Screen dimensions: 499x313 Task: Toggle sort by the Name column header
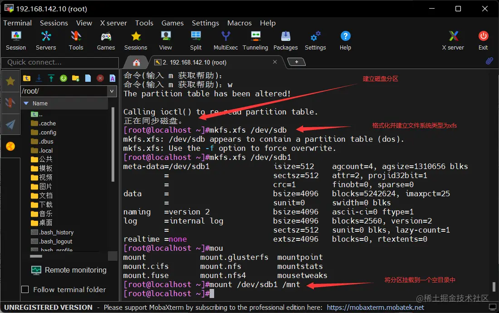(x=64, y=103)
